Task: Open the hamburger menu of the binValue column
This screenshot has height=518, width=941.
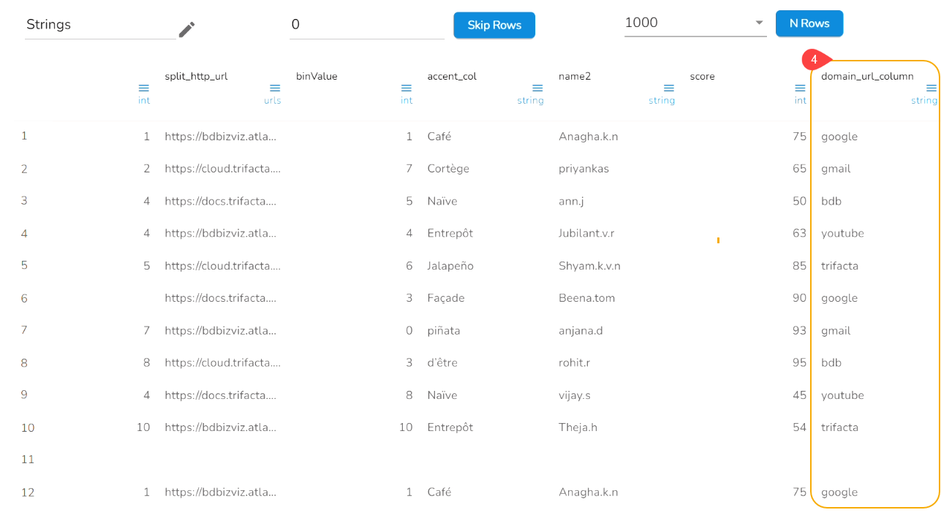Action: coord(407,88)
